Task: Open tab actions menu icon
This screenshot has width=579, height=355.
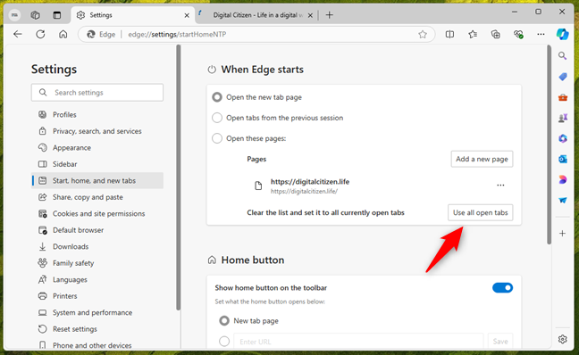Action: coord(57,15)
